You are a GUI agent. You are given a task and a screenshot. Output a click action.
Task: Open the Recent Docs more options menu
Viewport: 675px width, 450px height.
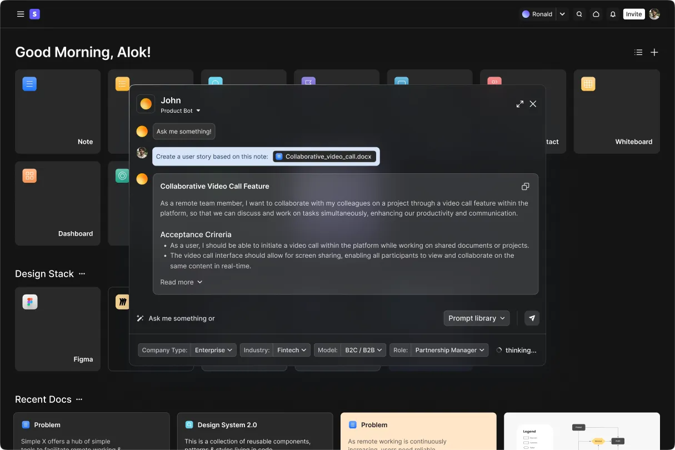79,399
